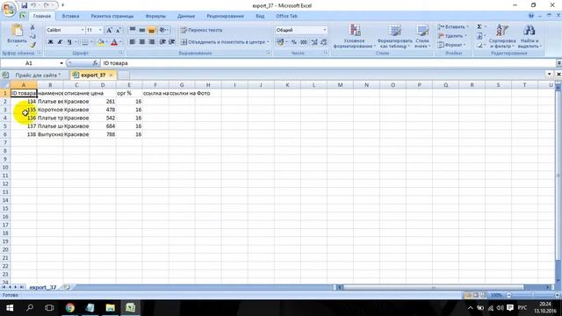Open Office Tab ribbon tab
Image resolution: width=562 pixels, height=316 pixels.
pos(287,16)
